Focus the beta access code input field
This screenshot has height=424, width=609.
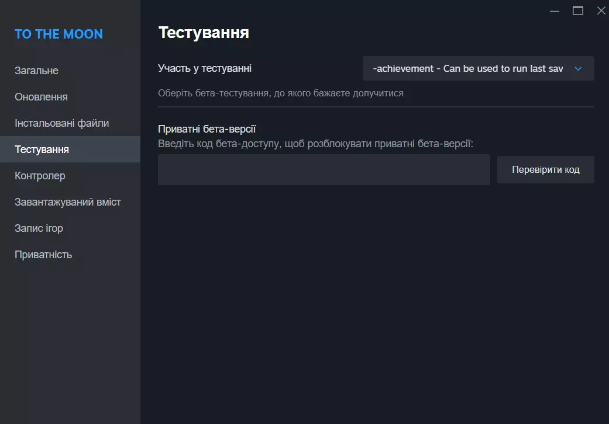tap(324, 170)
